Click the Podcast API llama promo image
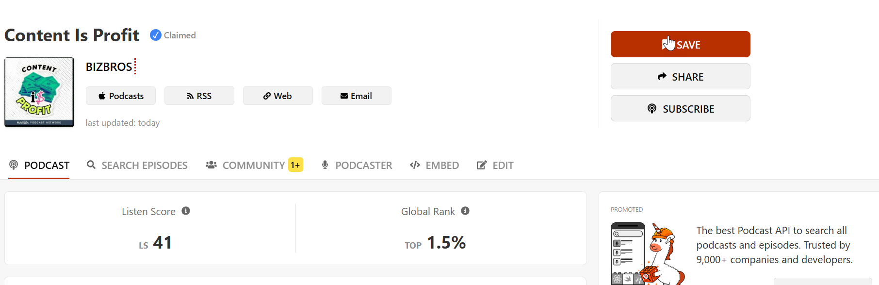Image resolution: width=879 pixels, height=285 pixels. click(648, 253)
